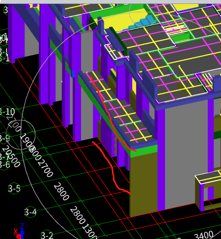
Task: Grab the orbit ring handle circle above the staircase
Action: coord(144,12)
